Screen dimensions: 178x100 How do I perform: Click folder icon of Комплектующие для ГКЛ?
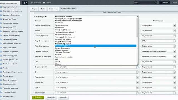(x=1, y=36)
